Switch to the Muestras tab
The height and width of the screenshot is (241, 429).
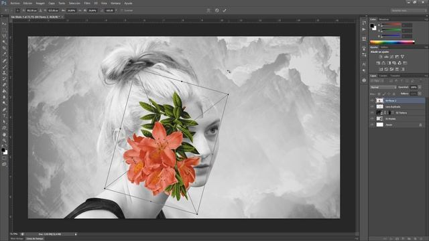click(x=384, y=19)
